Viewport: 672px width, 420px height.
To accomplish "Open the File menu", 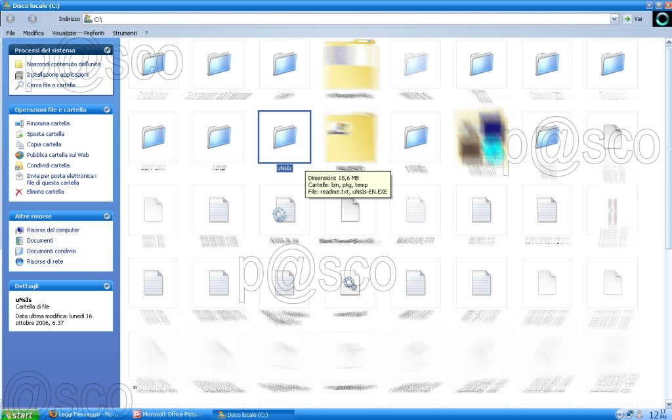I will (10, 33).
